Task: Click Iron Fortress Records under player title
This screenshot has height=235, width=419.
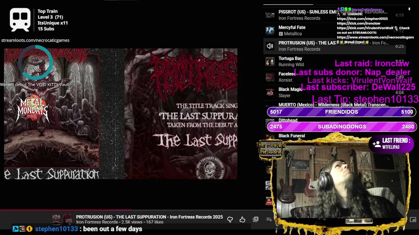Action: tap(97, 222)
